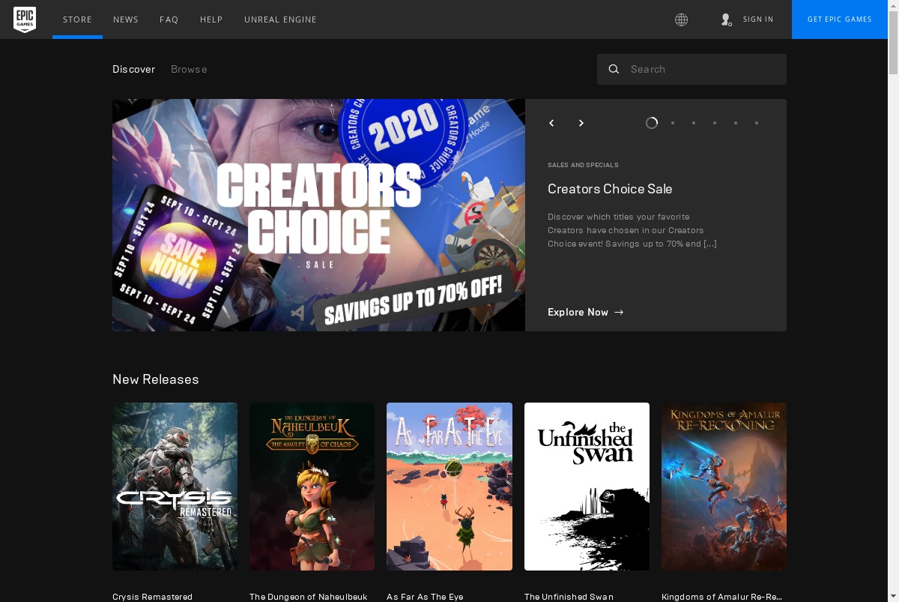Viewport: 899px width, 602px height.
Task: Jump to third carousel slide dot
Action: pos(694,123)
